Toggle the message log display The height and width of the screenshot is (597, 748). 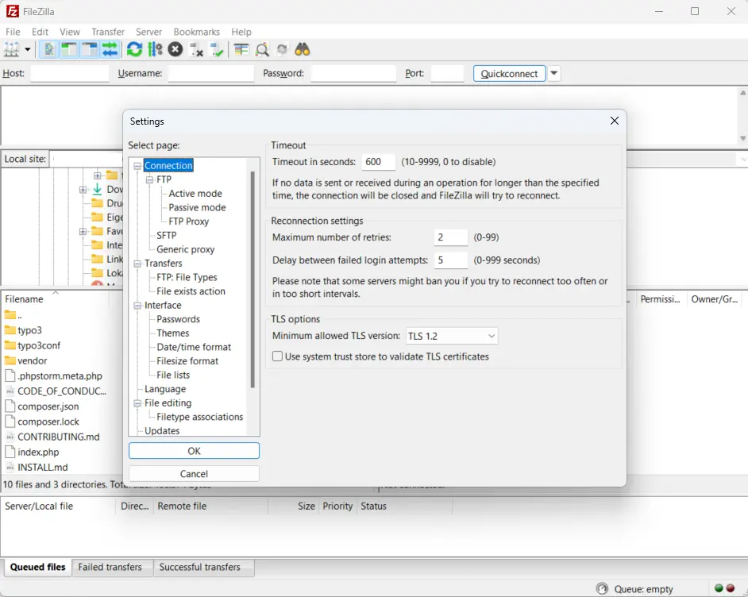pyautogui.click(x=49, y=49)
